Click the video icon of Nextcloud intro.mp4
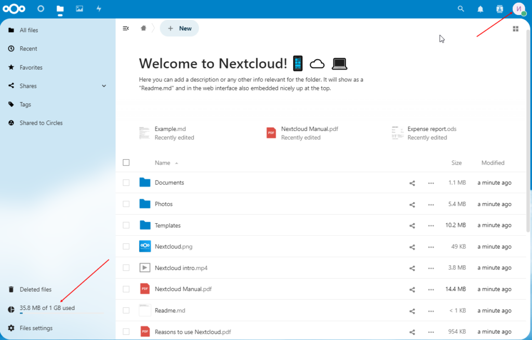532x340 pixels. [x=145, y=268]
